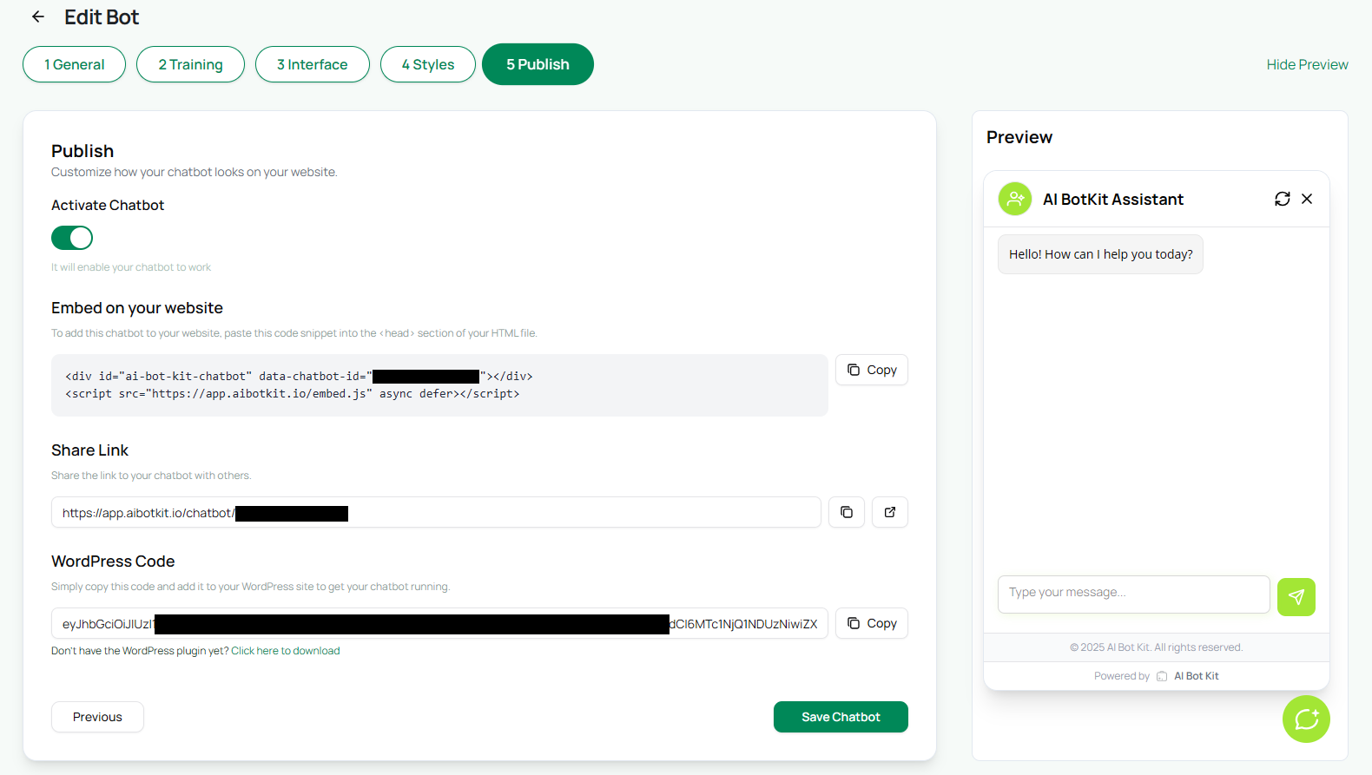The height and width of the screenshot is (775, 1372).
Task: Click the 'Embed on your website' heading
Action: point(137,308)
